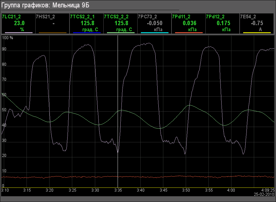Click the cyan color line under 7PC73_2

click(155, 33)
